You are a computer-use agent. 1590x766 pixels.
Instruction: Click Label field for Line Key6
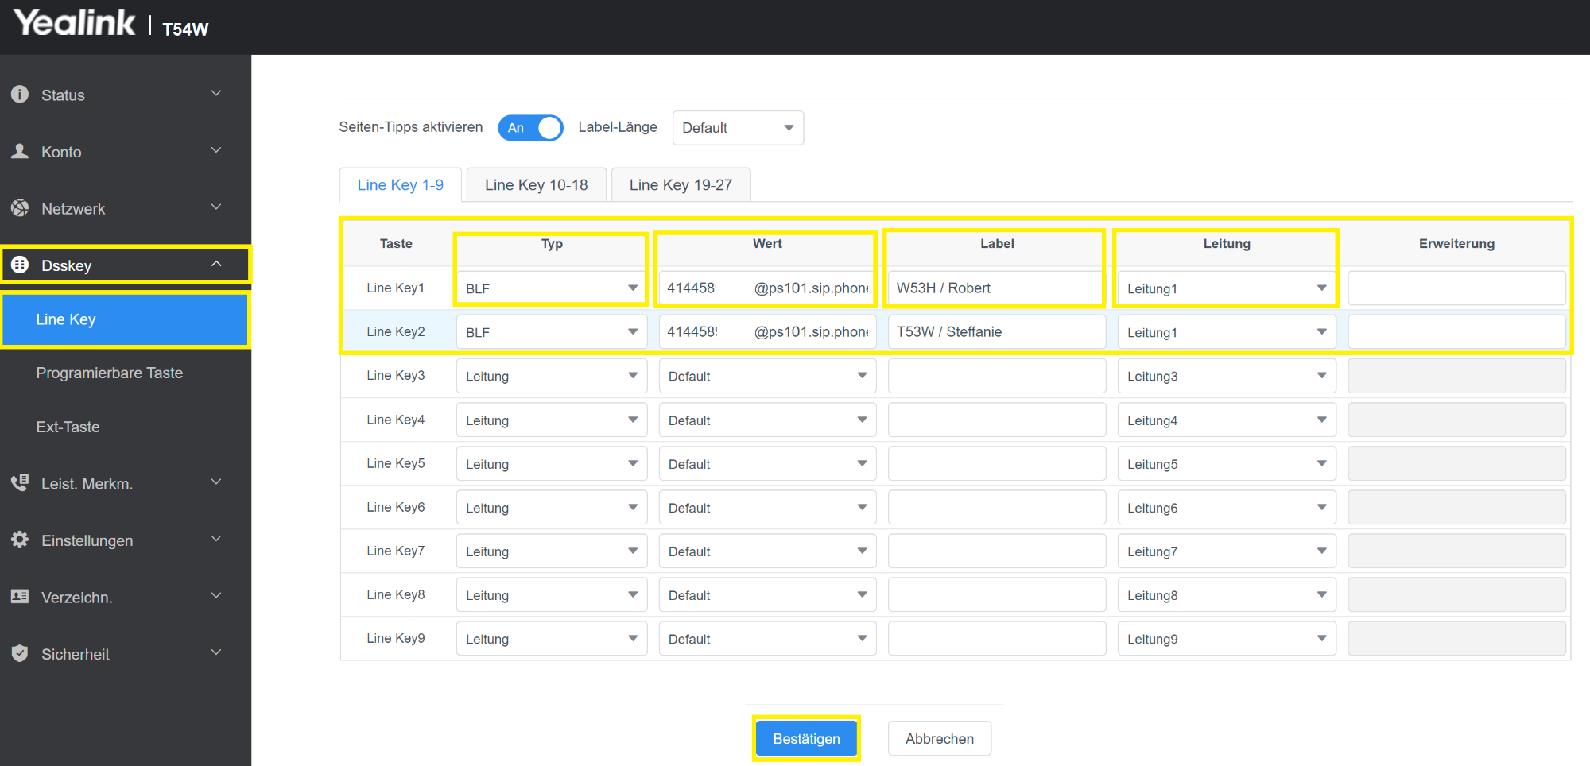(996, 507)
